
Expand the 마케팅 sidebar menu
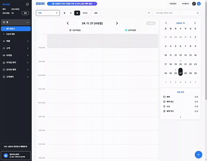[x=16, y=55]
